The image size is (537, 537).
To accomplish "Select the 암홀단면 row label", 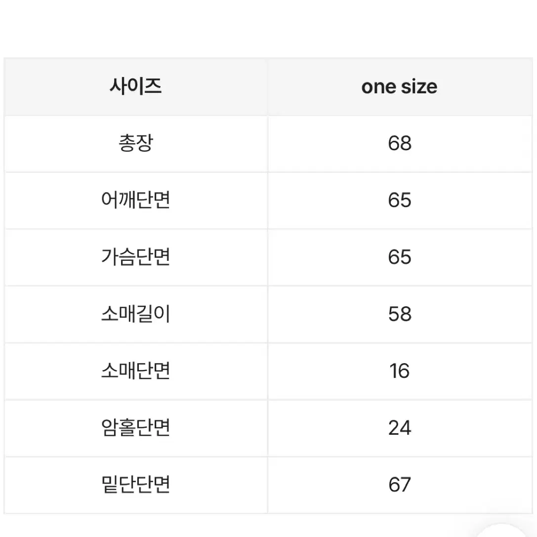I will point(136,428).
